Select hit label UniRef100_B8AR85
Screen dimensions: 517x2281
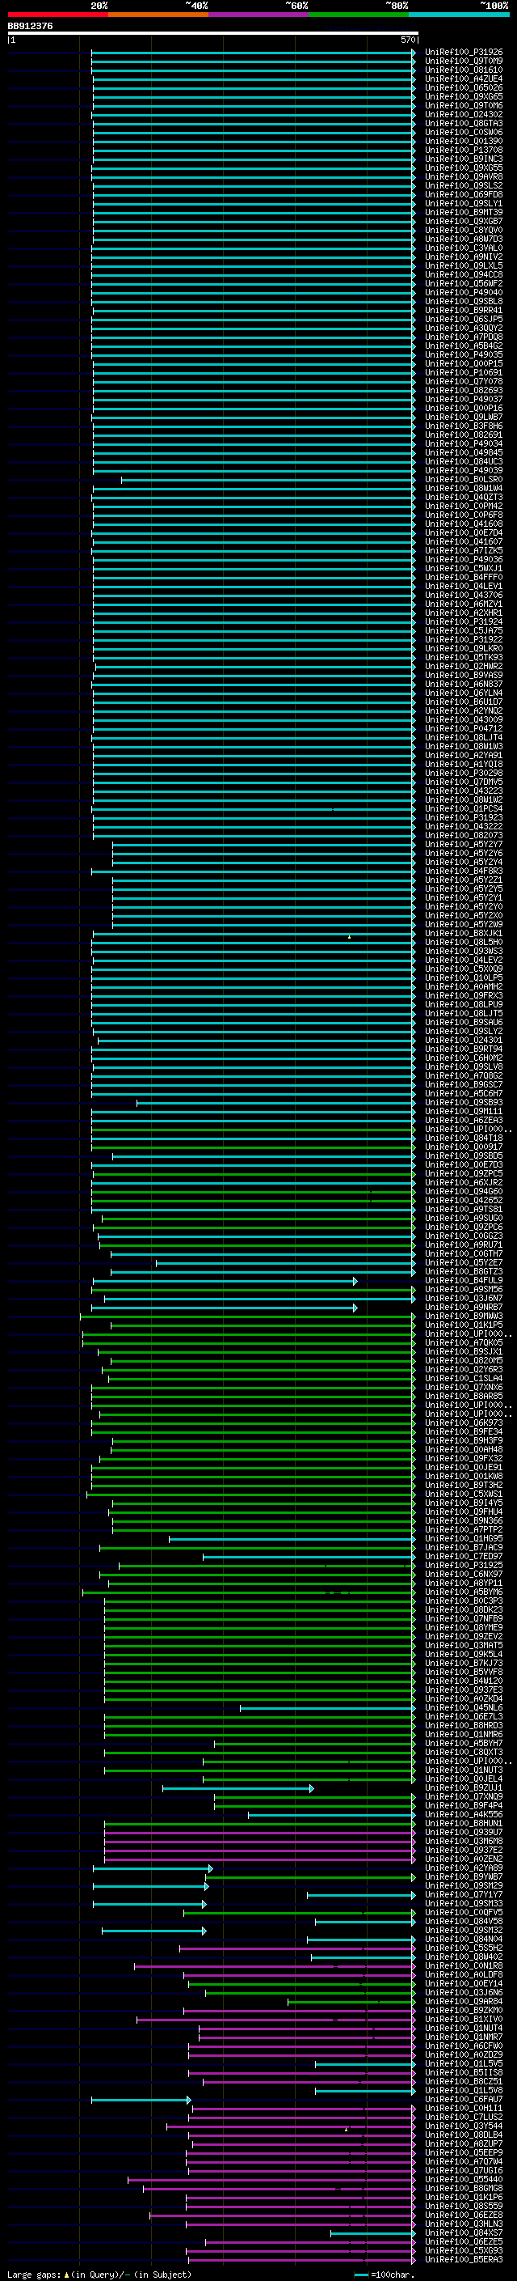[x=464, y=1396]
